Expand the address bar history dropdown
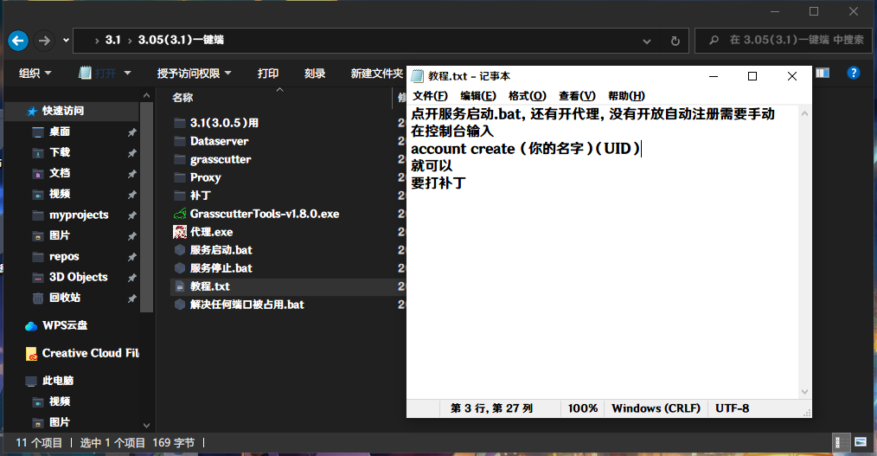The height and width of the screenshot is (456, 877). 647,41
